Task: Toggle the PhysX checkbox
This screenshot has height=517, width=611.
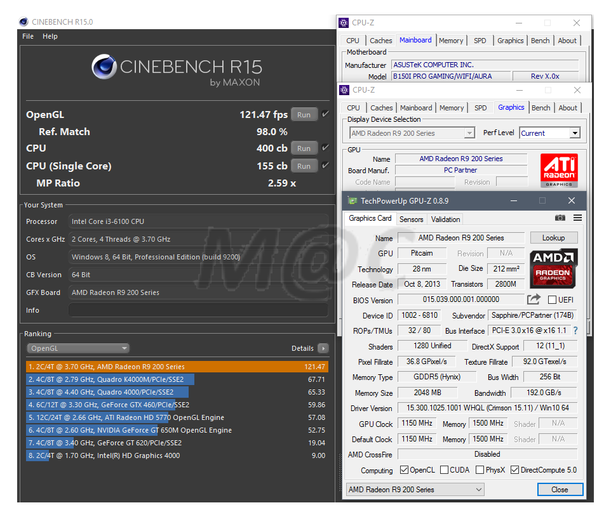Action: point(480,470)
